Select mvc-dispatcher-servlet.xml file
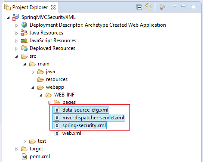This screenshot has width=203, height=162. click(x=89, y=118)
